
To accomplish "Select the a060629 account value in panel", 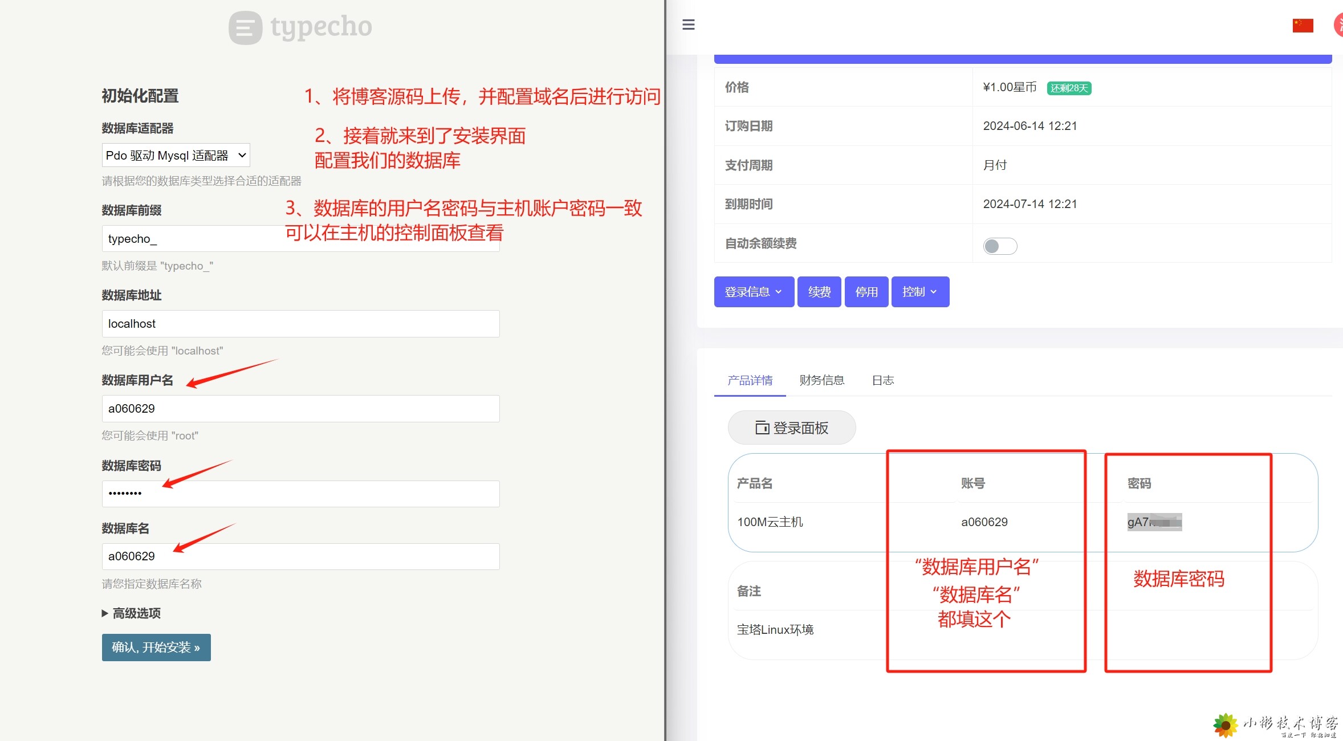I will pos(984,522).
